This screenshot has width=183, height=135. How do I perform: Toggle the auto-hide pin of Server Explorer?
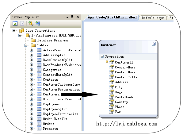(72, 17)
